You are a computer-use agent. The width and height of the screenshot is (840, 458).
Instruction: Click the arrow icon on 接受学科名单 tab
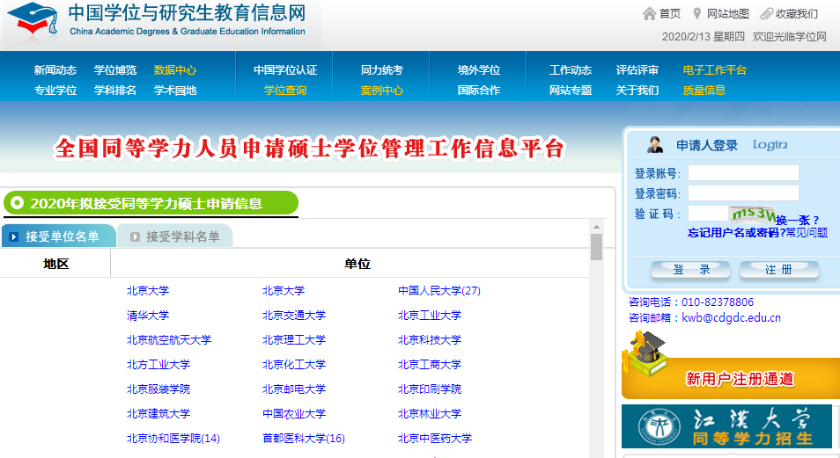click(x=135, y=236)
